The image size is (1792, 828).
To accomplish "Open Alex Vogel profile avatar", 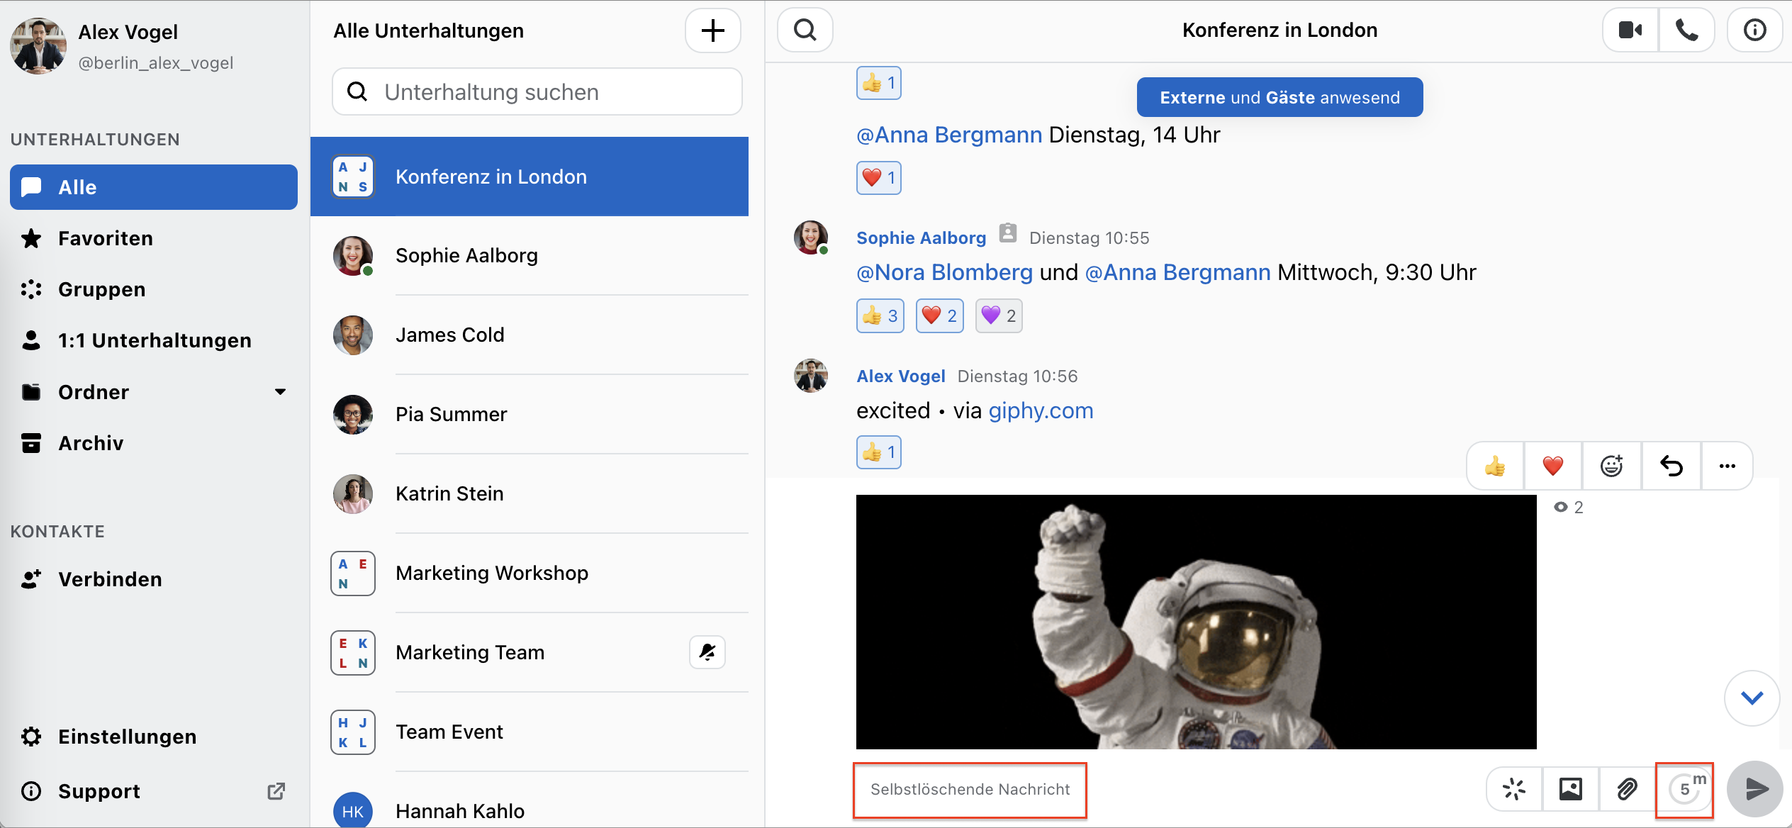I will (x=38, y=46).
